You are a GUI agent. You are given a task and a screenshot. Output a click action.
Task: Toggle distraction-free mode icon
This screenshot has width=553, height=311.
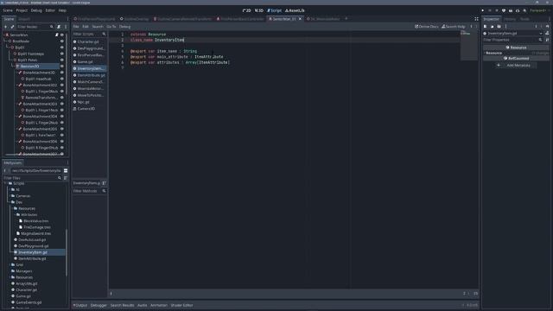pos(476,19)
